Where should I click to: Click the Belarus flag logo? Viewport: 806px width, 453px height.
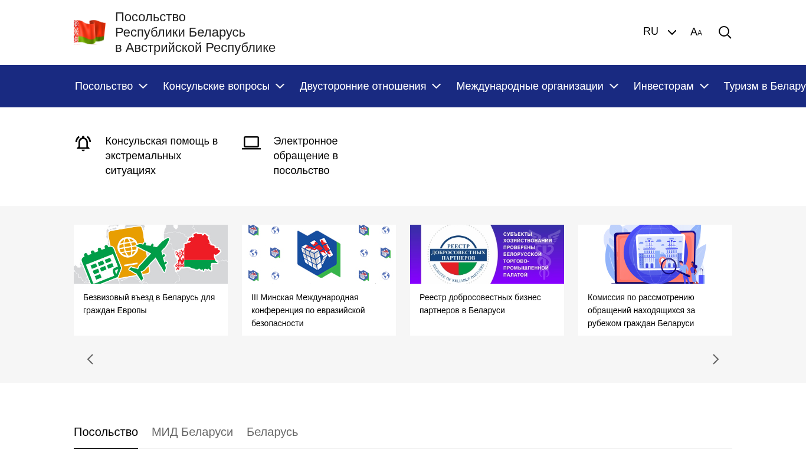coord(90,32)
